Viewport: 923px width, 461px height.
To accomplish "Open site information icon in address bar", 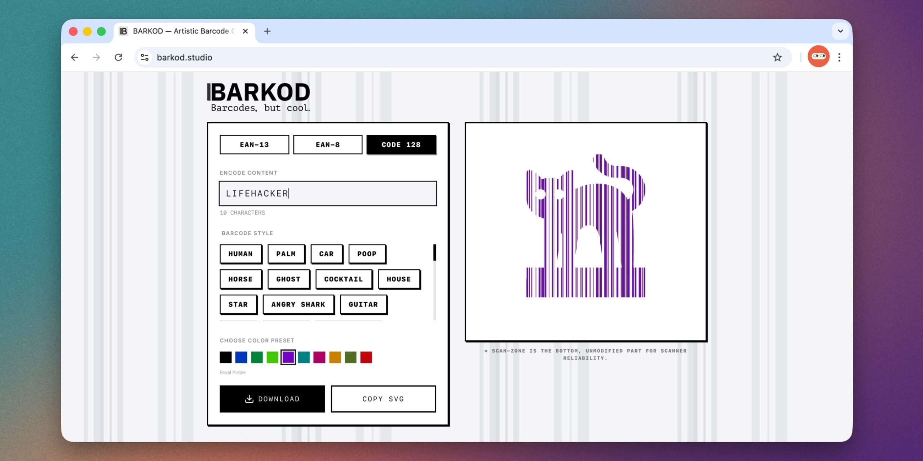I will (x=145, y=57).
